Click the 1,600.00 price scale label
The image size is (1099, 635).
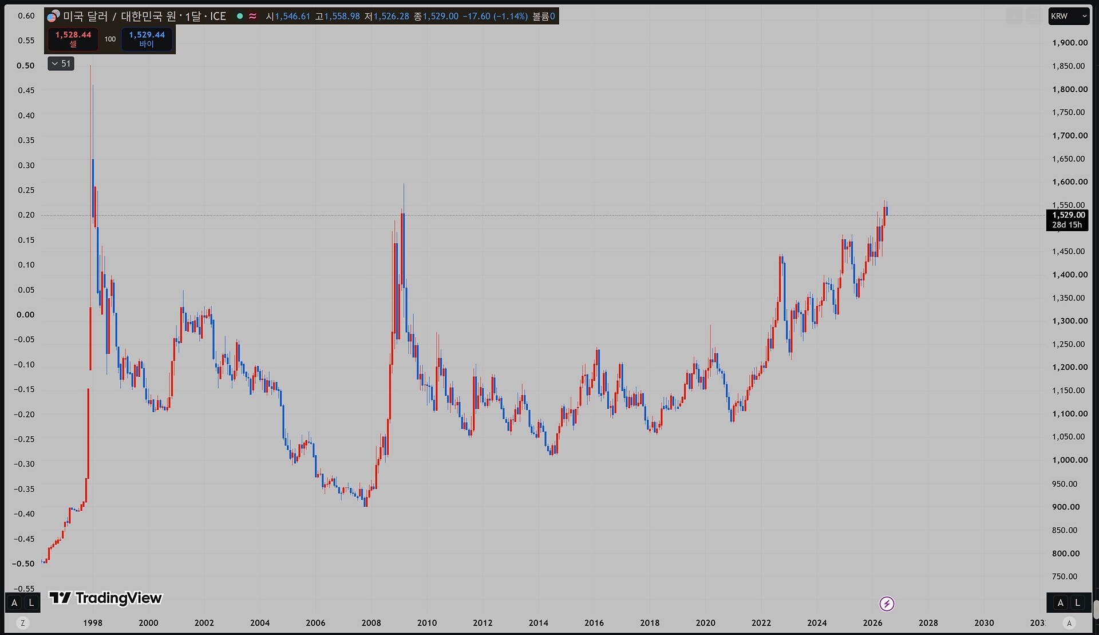pos(1070,182)
